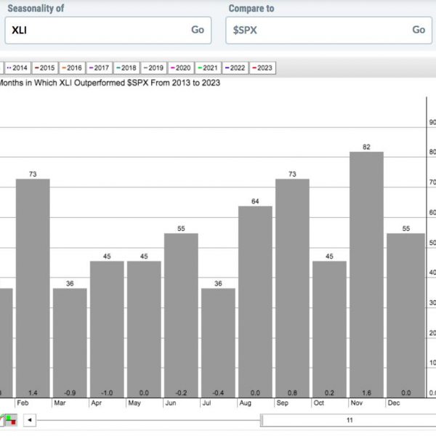Click the 0.2 value in October bar

click(x=329, y=393)
